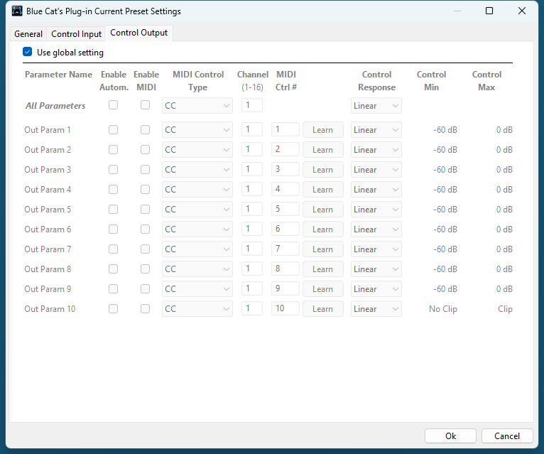Maximize the preset settings window
Viewport: 544px width, 454px height.
[x=489, y=11]
